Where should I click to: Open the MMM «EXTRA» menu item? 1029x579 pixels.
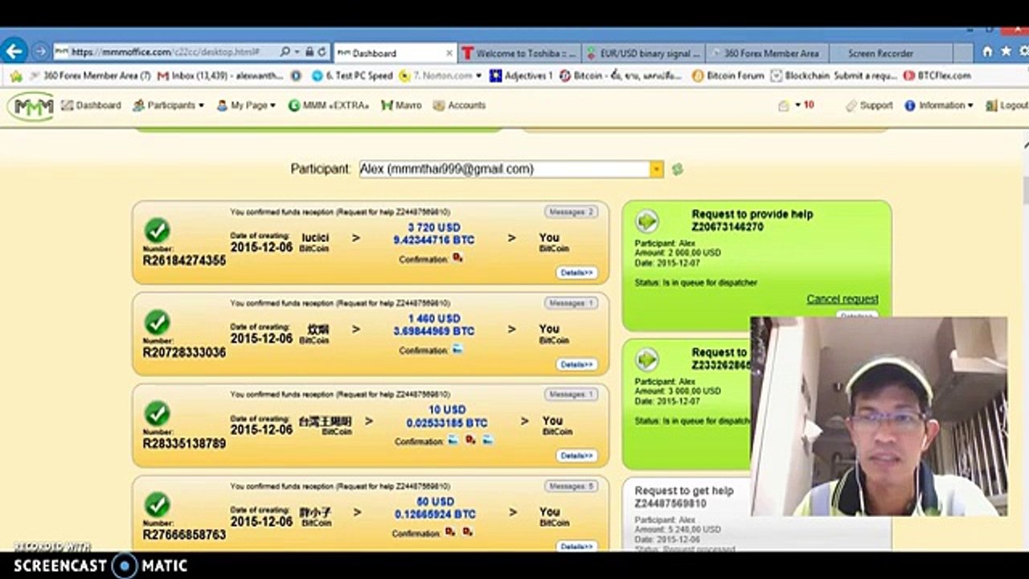pyautogui.click(x=329, y=105)
